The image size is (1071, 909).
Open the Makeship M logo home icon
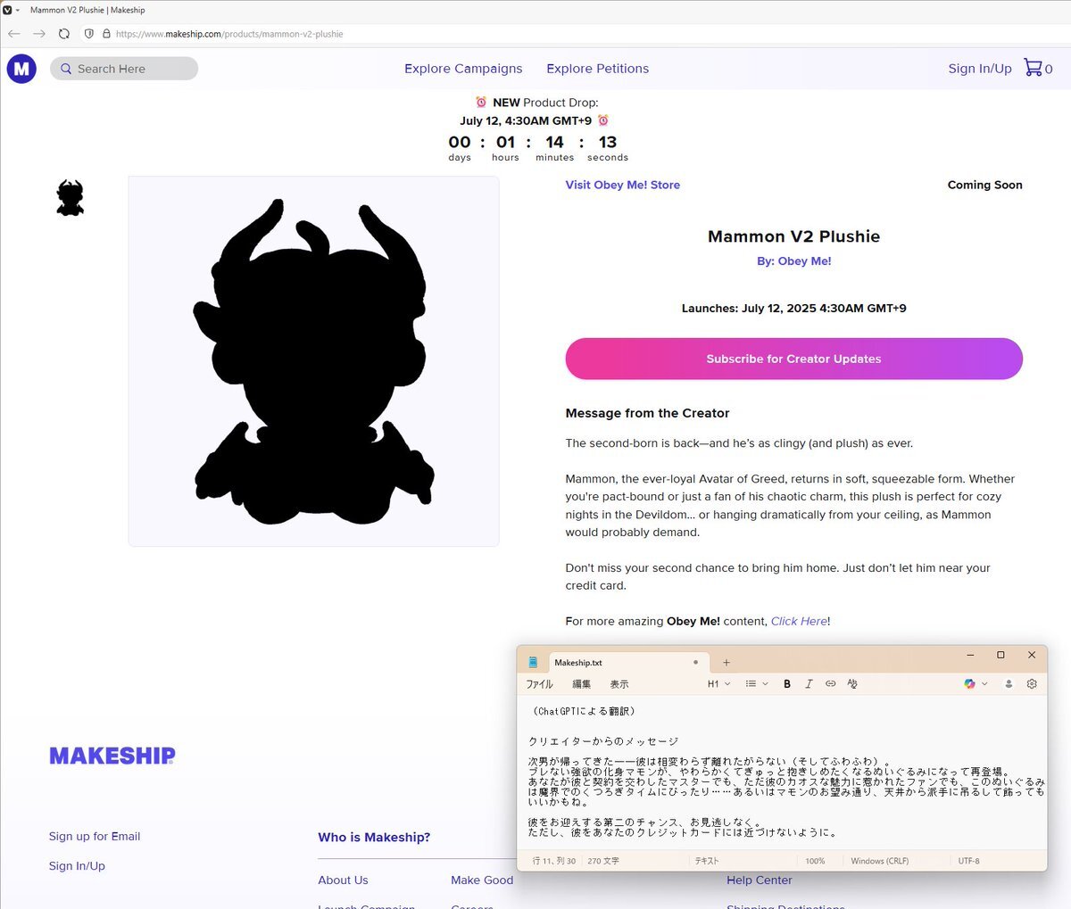coord(21,69)
